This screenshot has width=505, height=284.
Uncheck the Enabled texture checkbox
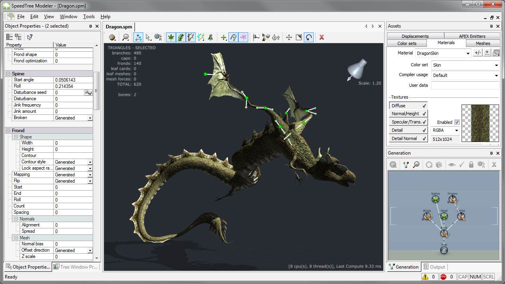[x=457, y=122]
